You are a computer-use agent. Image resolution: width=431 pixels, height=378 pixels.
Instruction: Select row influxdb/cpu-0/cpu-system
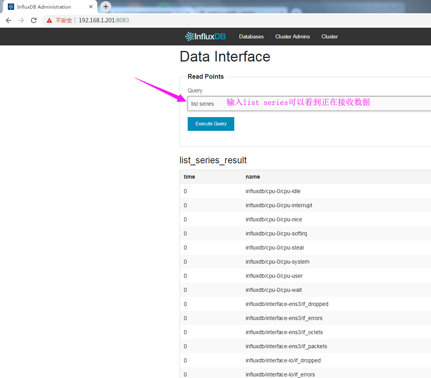coord(305,262)
